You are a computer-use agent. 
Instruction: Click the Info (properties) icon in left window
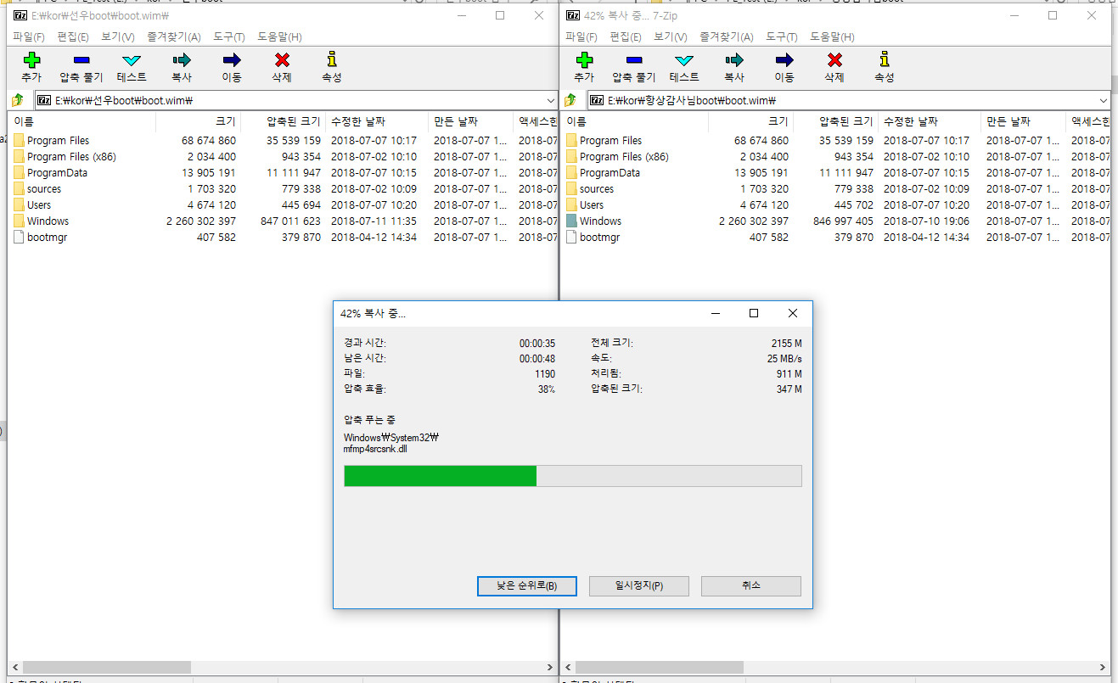[332, 59]
